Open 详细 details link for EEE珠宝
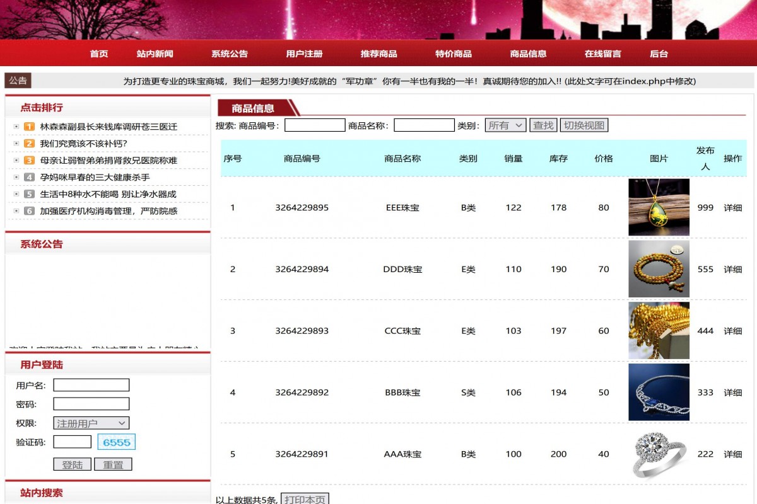Viewport: 757px width, 504px height. coord(733,207)
